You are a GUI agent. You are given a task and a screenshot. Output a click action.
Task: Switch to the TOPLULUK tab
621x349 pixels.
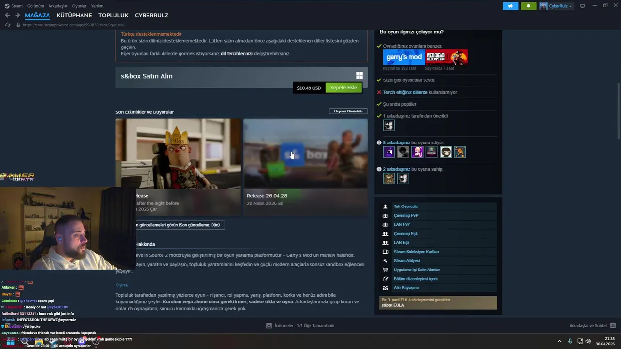tap(113, 16)
